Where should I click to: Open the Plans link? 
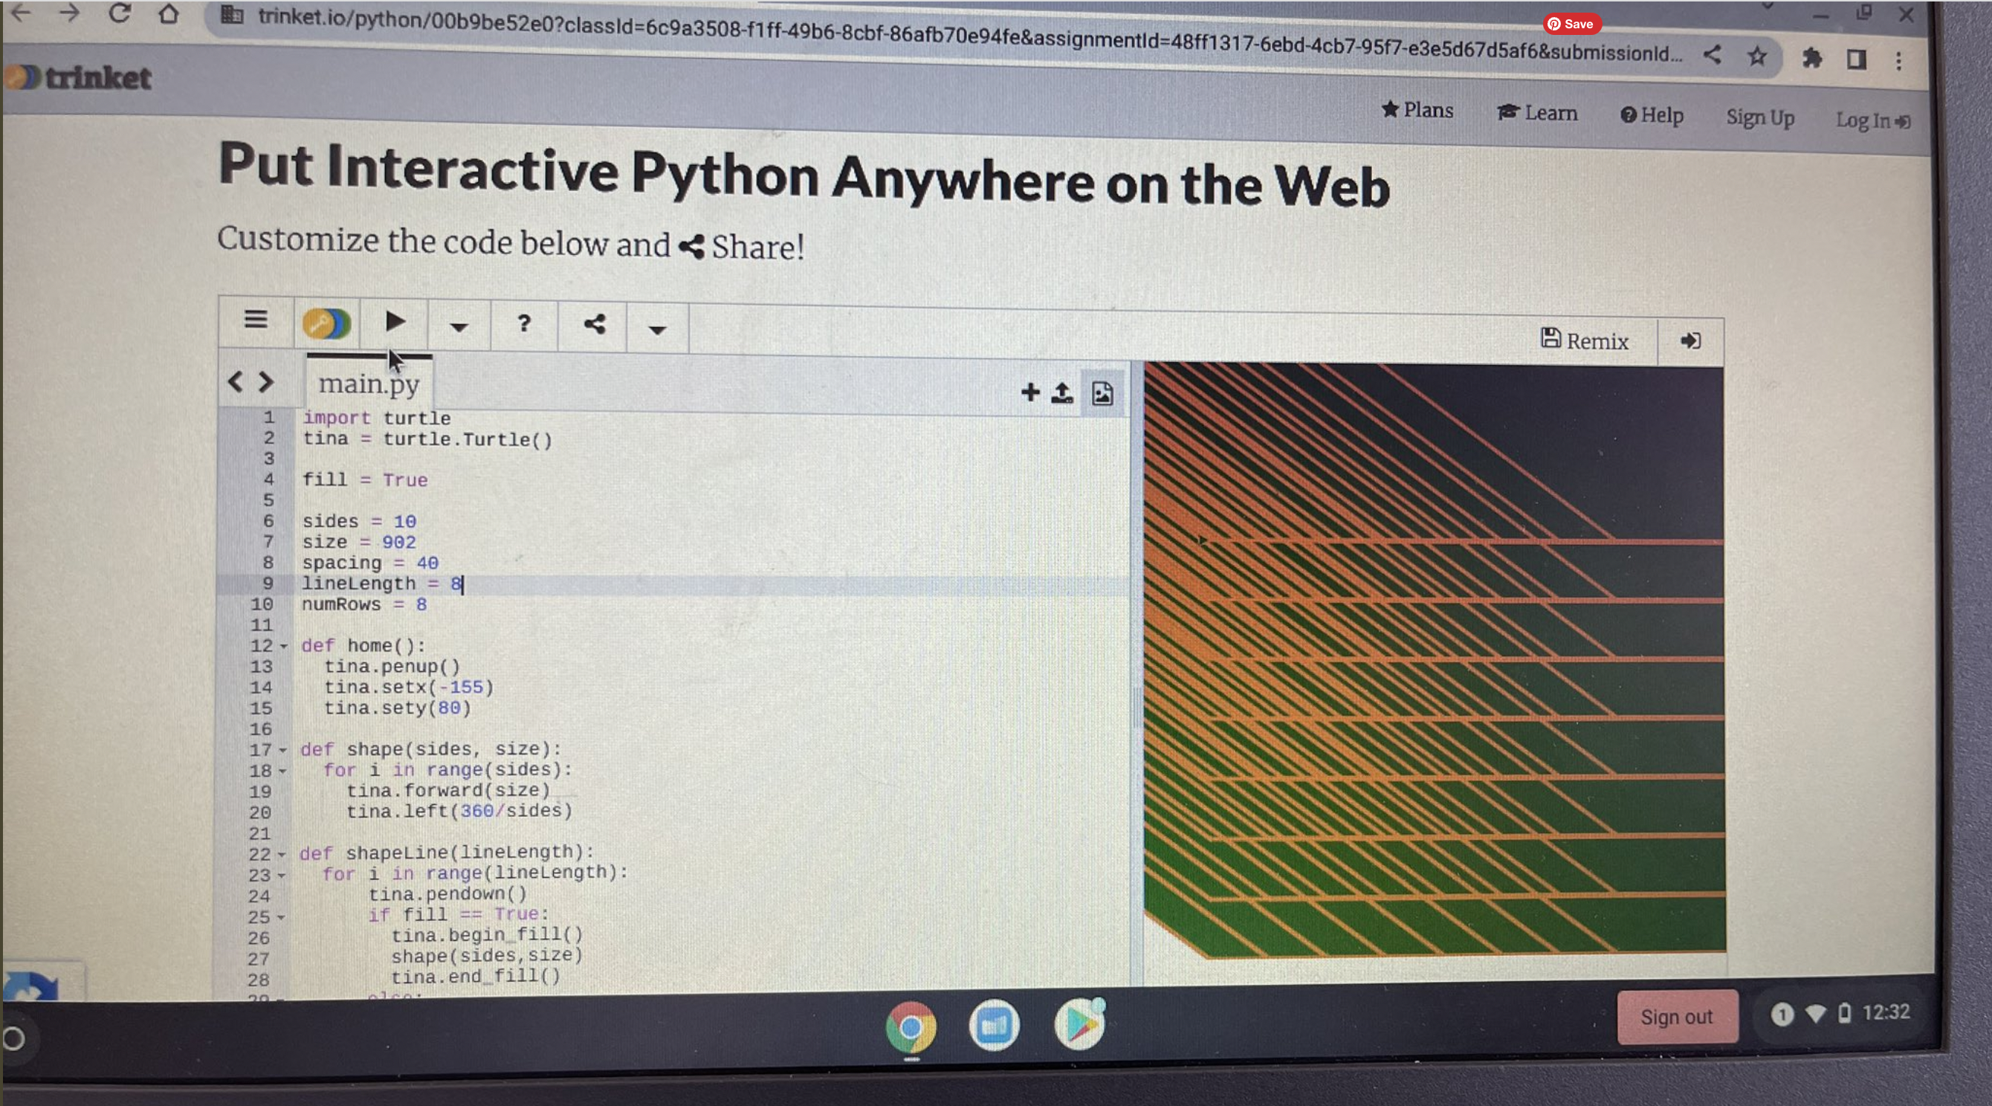(x=1417, y=110)
